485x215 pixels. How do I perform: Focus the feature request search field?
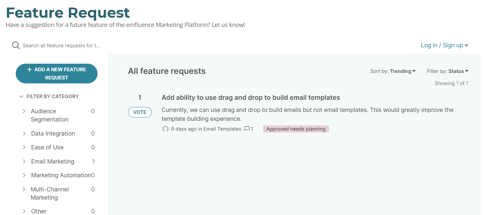point(61,46)
